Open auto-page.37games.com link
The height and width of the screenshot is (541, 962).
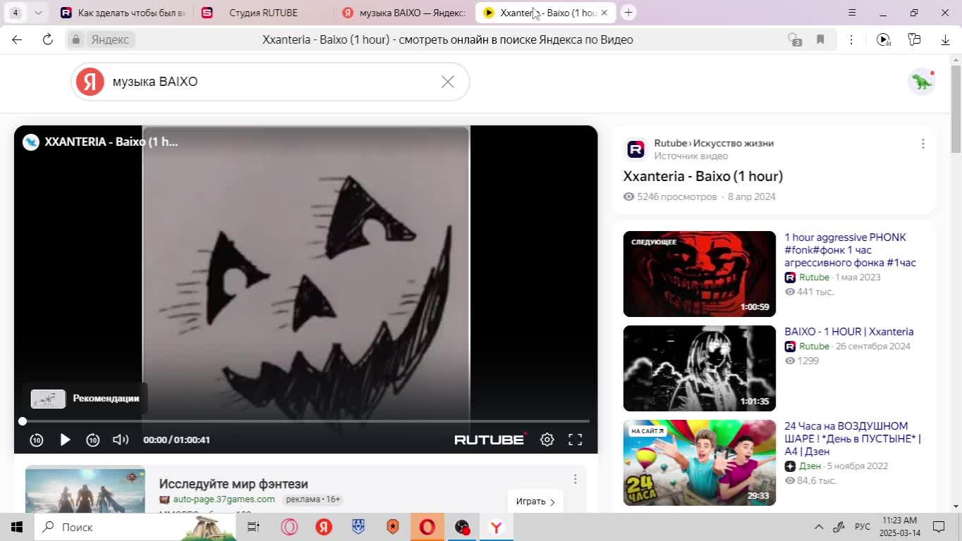[x=224, y=499]
